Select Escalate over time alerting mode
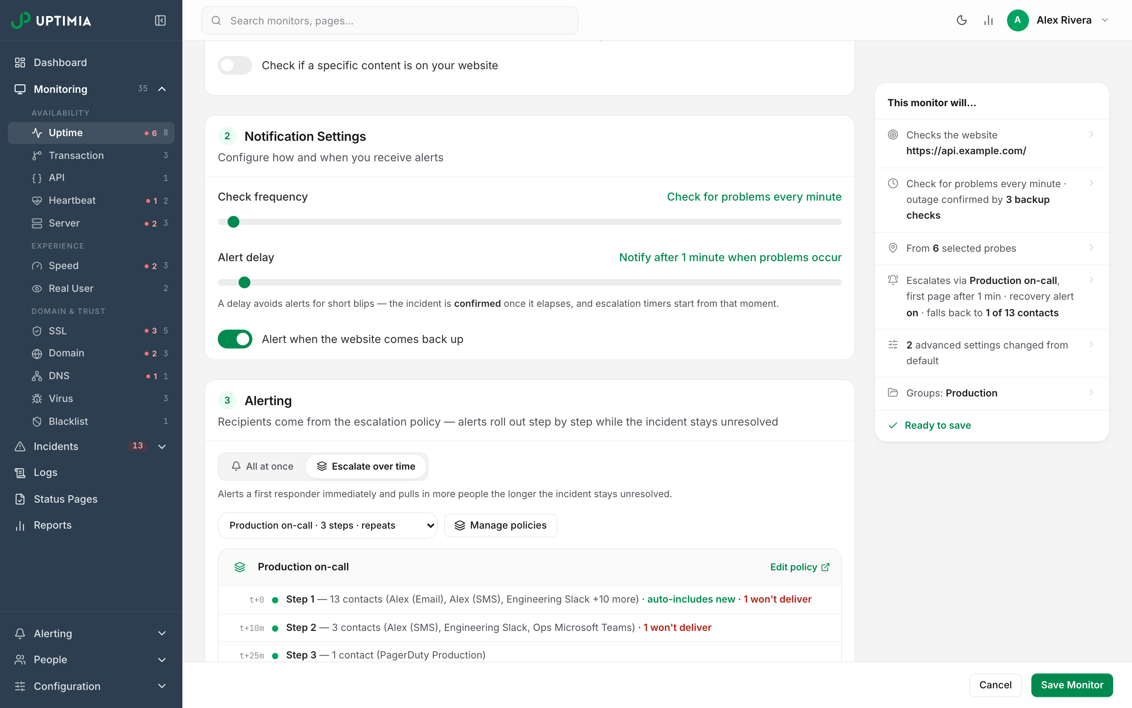The image size is (1132, 708). [366, 466]
